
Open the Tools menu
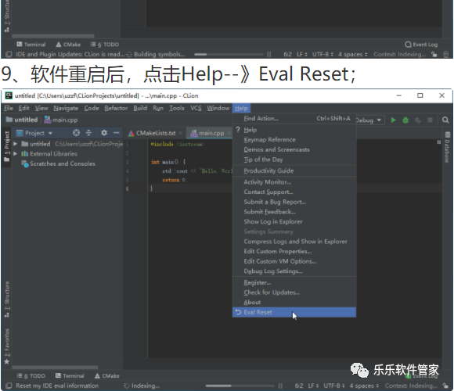177,108
